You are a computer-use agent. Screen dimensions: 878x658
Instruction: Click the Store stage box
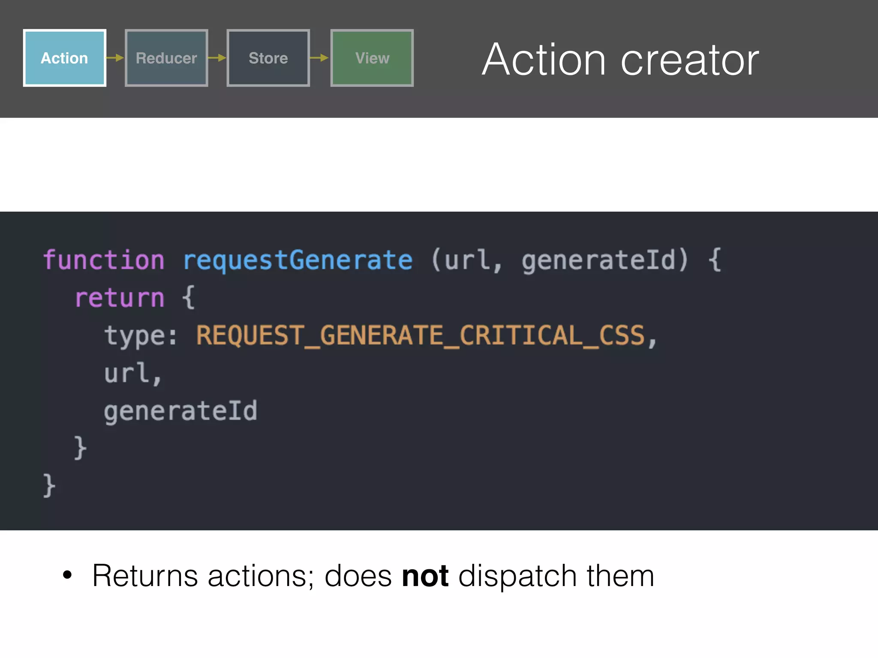pos(268,58)
